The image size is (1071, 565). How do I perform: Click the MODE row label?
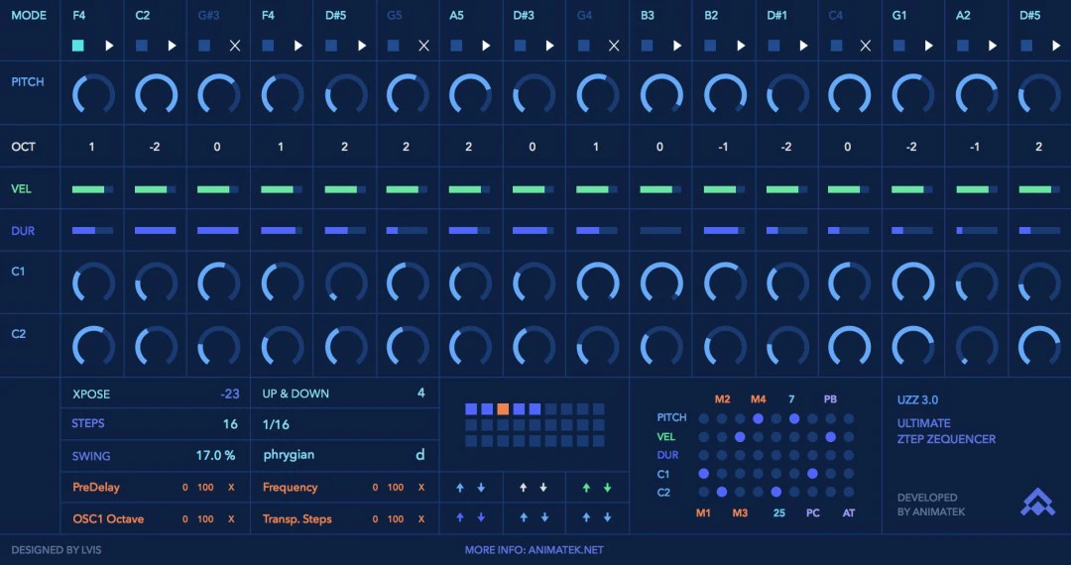[x=29, y=15]
